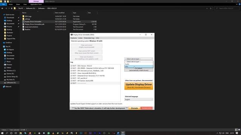The image size is (241, 135).
Task: Open Links menu in DDU window
Action: 80,38
